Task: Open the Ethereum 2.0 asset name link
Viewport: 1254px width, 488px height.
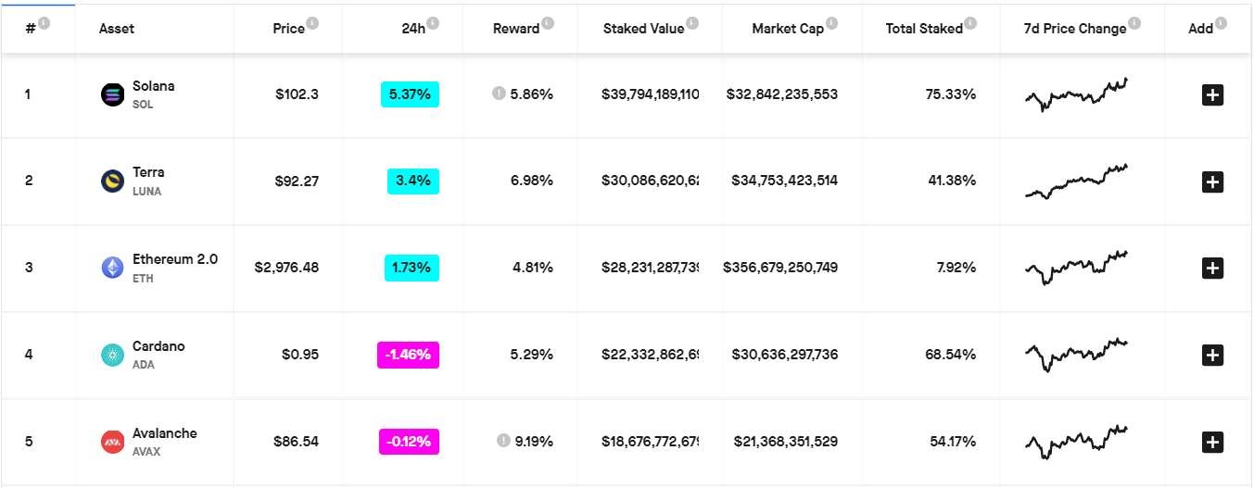Action: (175, 259)
